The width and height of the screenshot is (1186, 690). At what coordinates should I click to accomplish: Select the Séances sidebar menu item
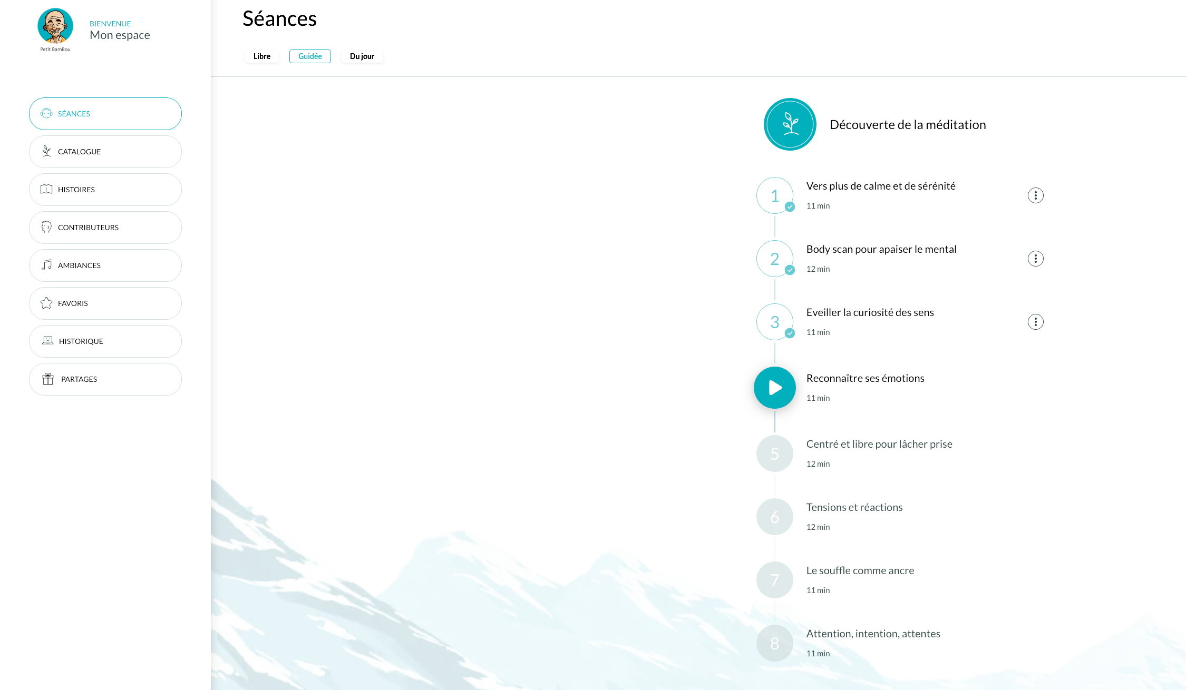(x=105, y=114)
